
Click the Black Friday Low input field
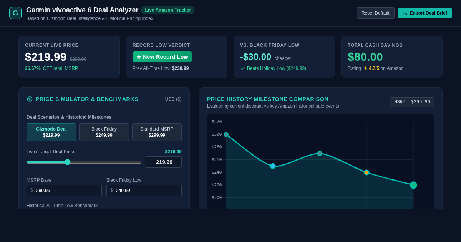pos(144,191)
